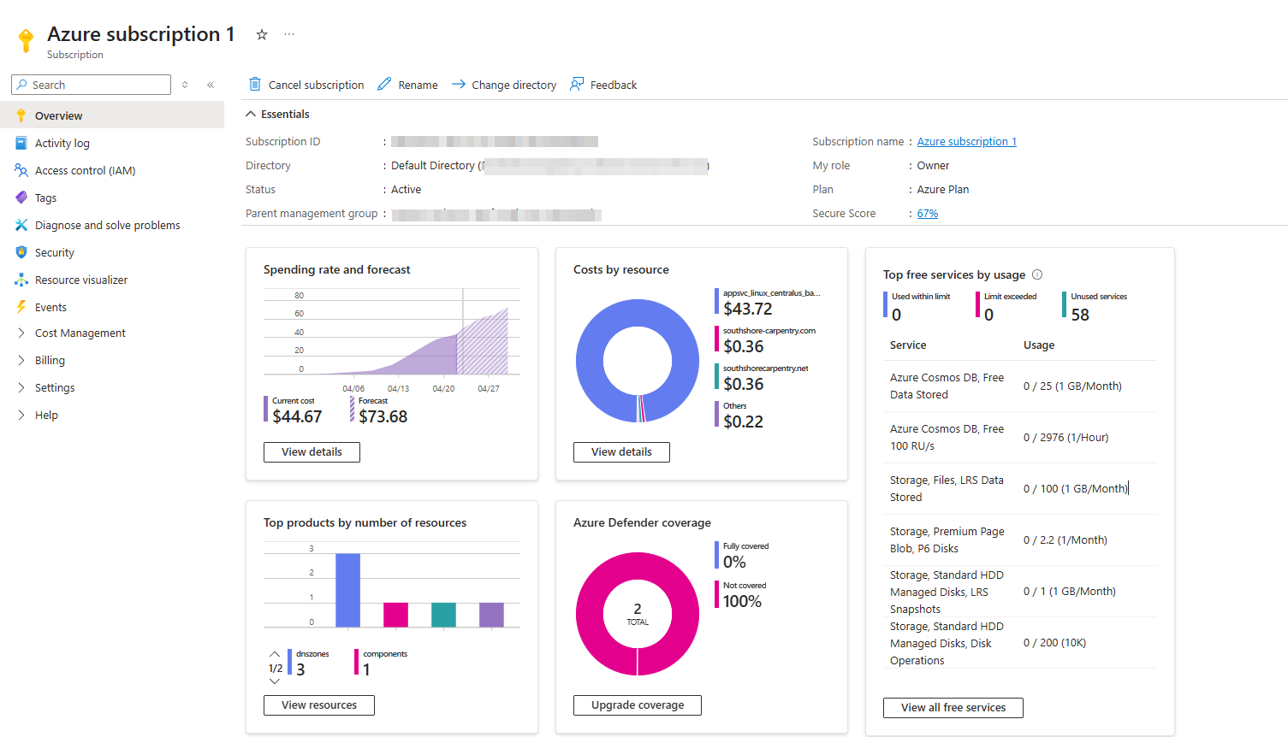Open the more options ellipsis next to title
1288x737 pixels.
pos(289,34)
